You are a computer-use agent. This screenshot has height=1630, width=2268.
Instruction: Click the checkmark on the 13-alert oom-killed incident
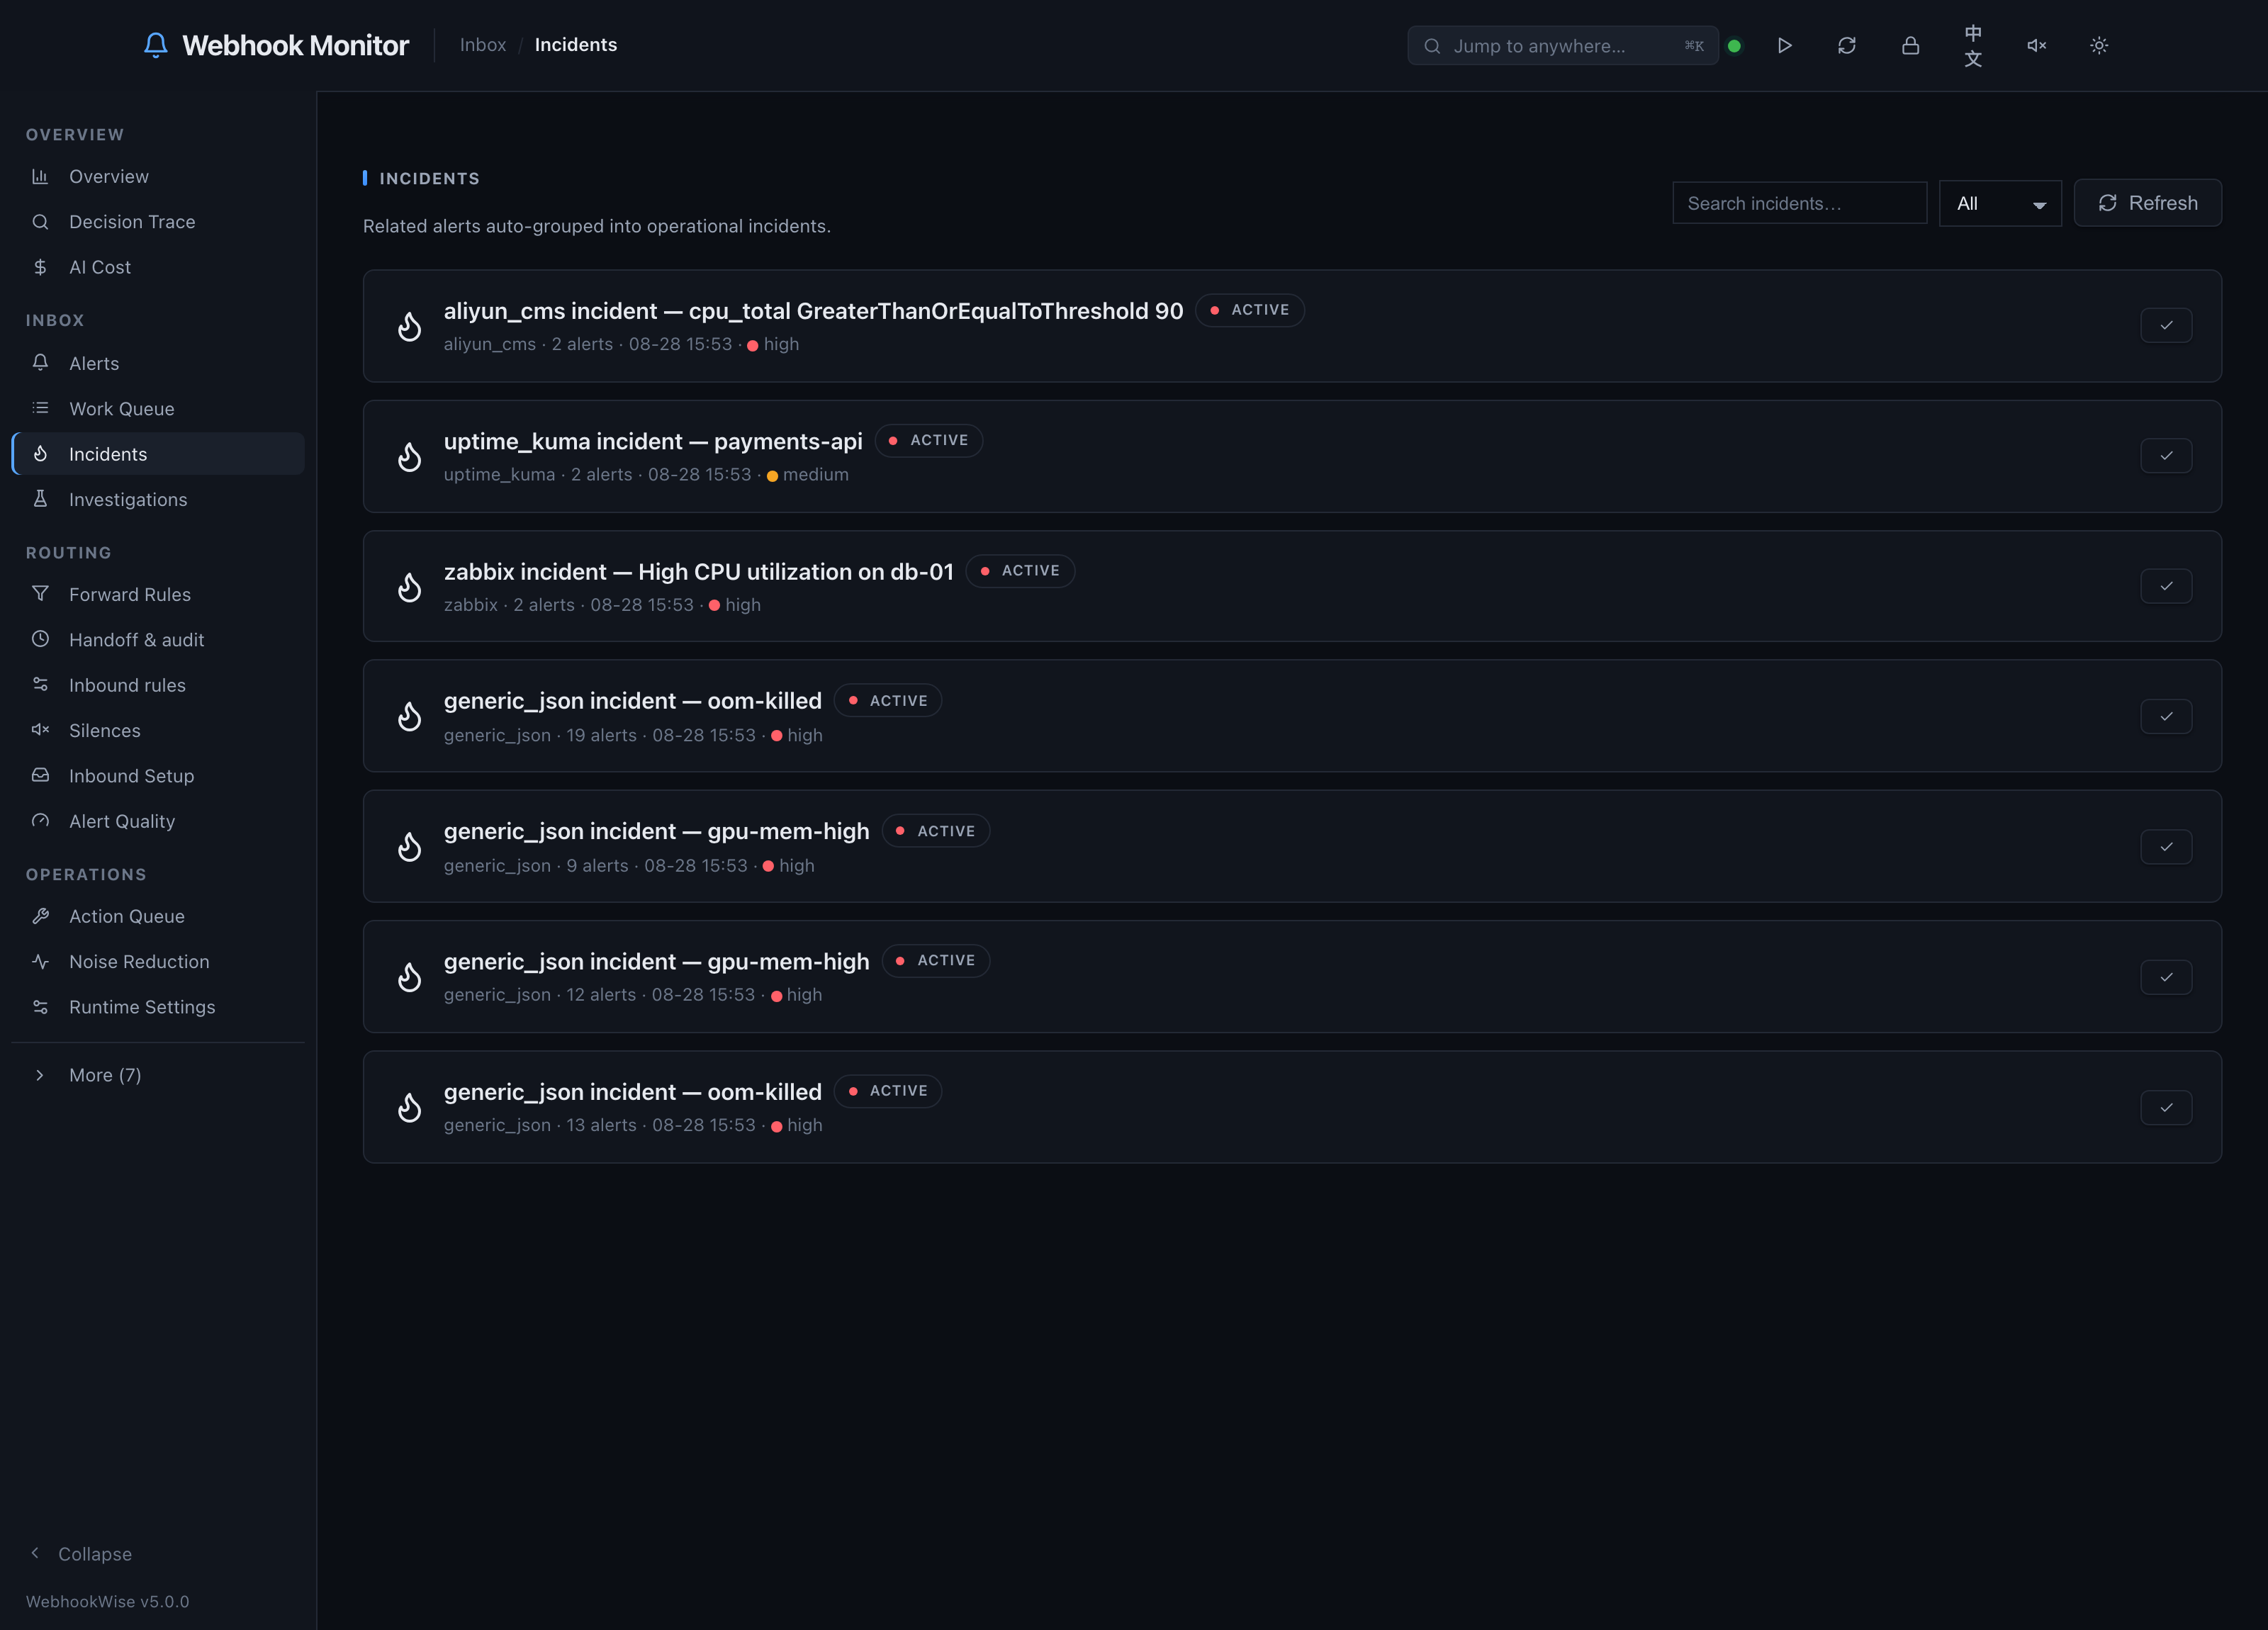point(2166,1107)
